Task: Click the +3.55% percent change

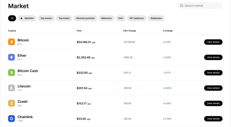Action: tap(167, 57)
